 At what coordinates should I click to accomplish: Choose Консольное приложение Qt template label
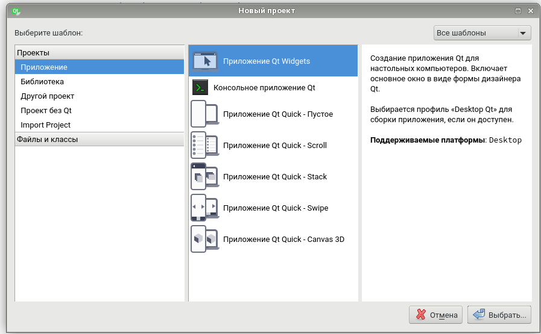point(264,88)
